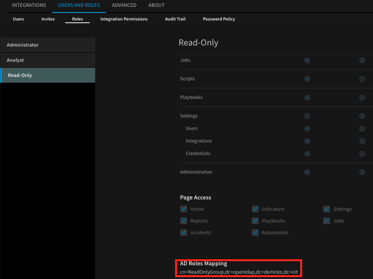Screen dimensions: 373x279
Task: Select the rightmost radio button for Administration
Action: (362, 172)
